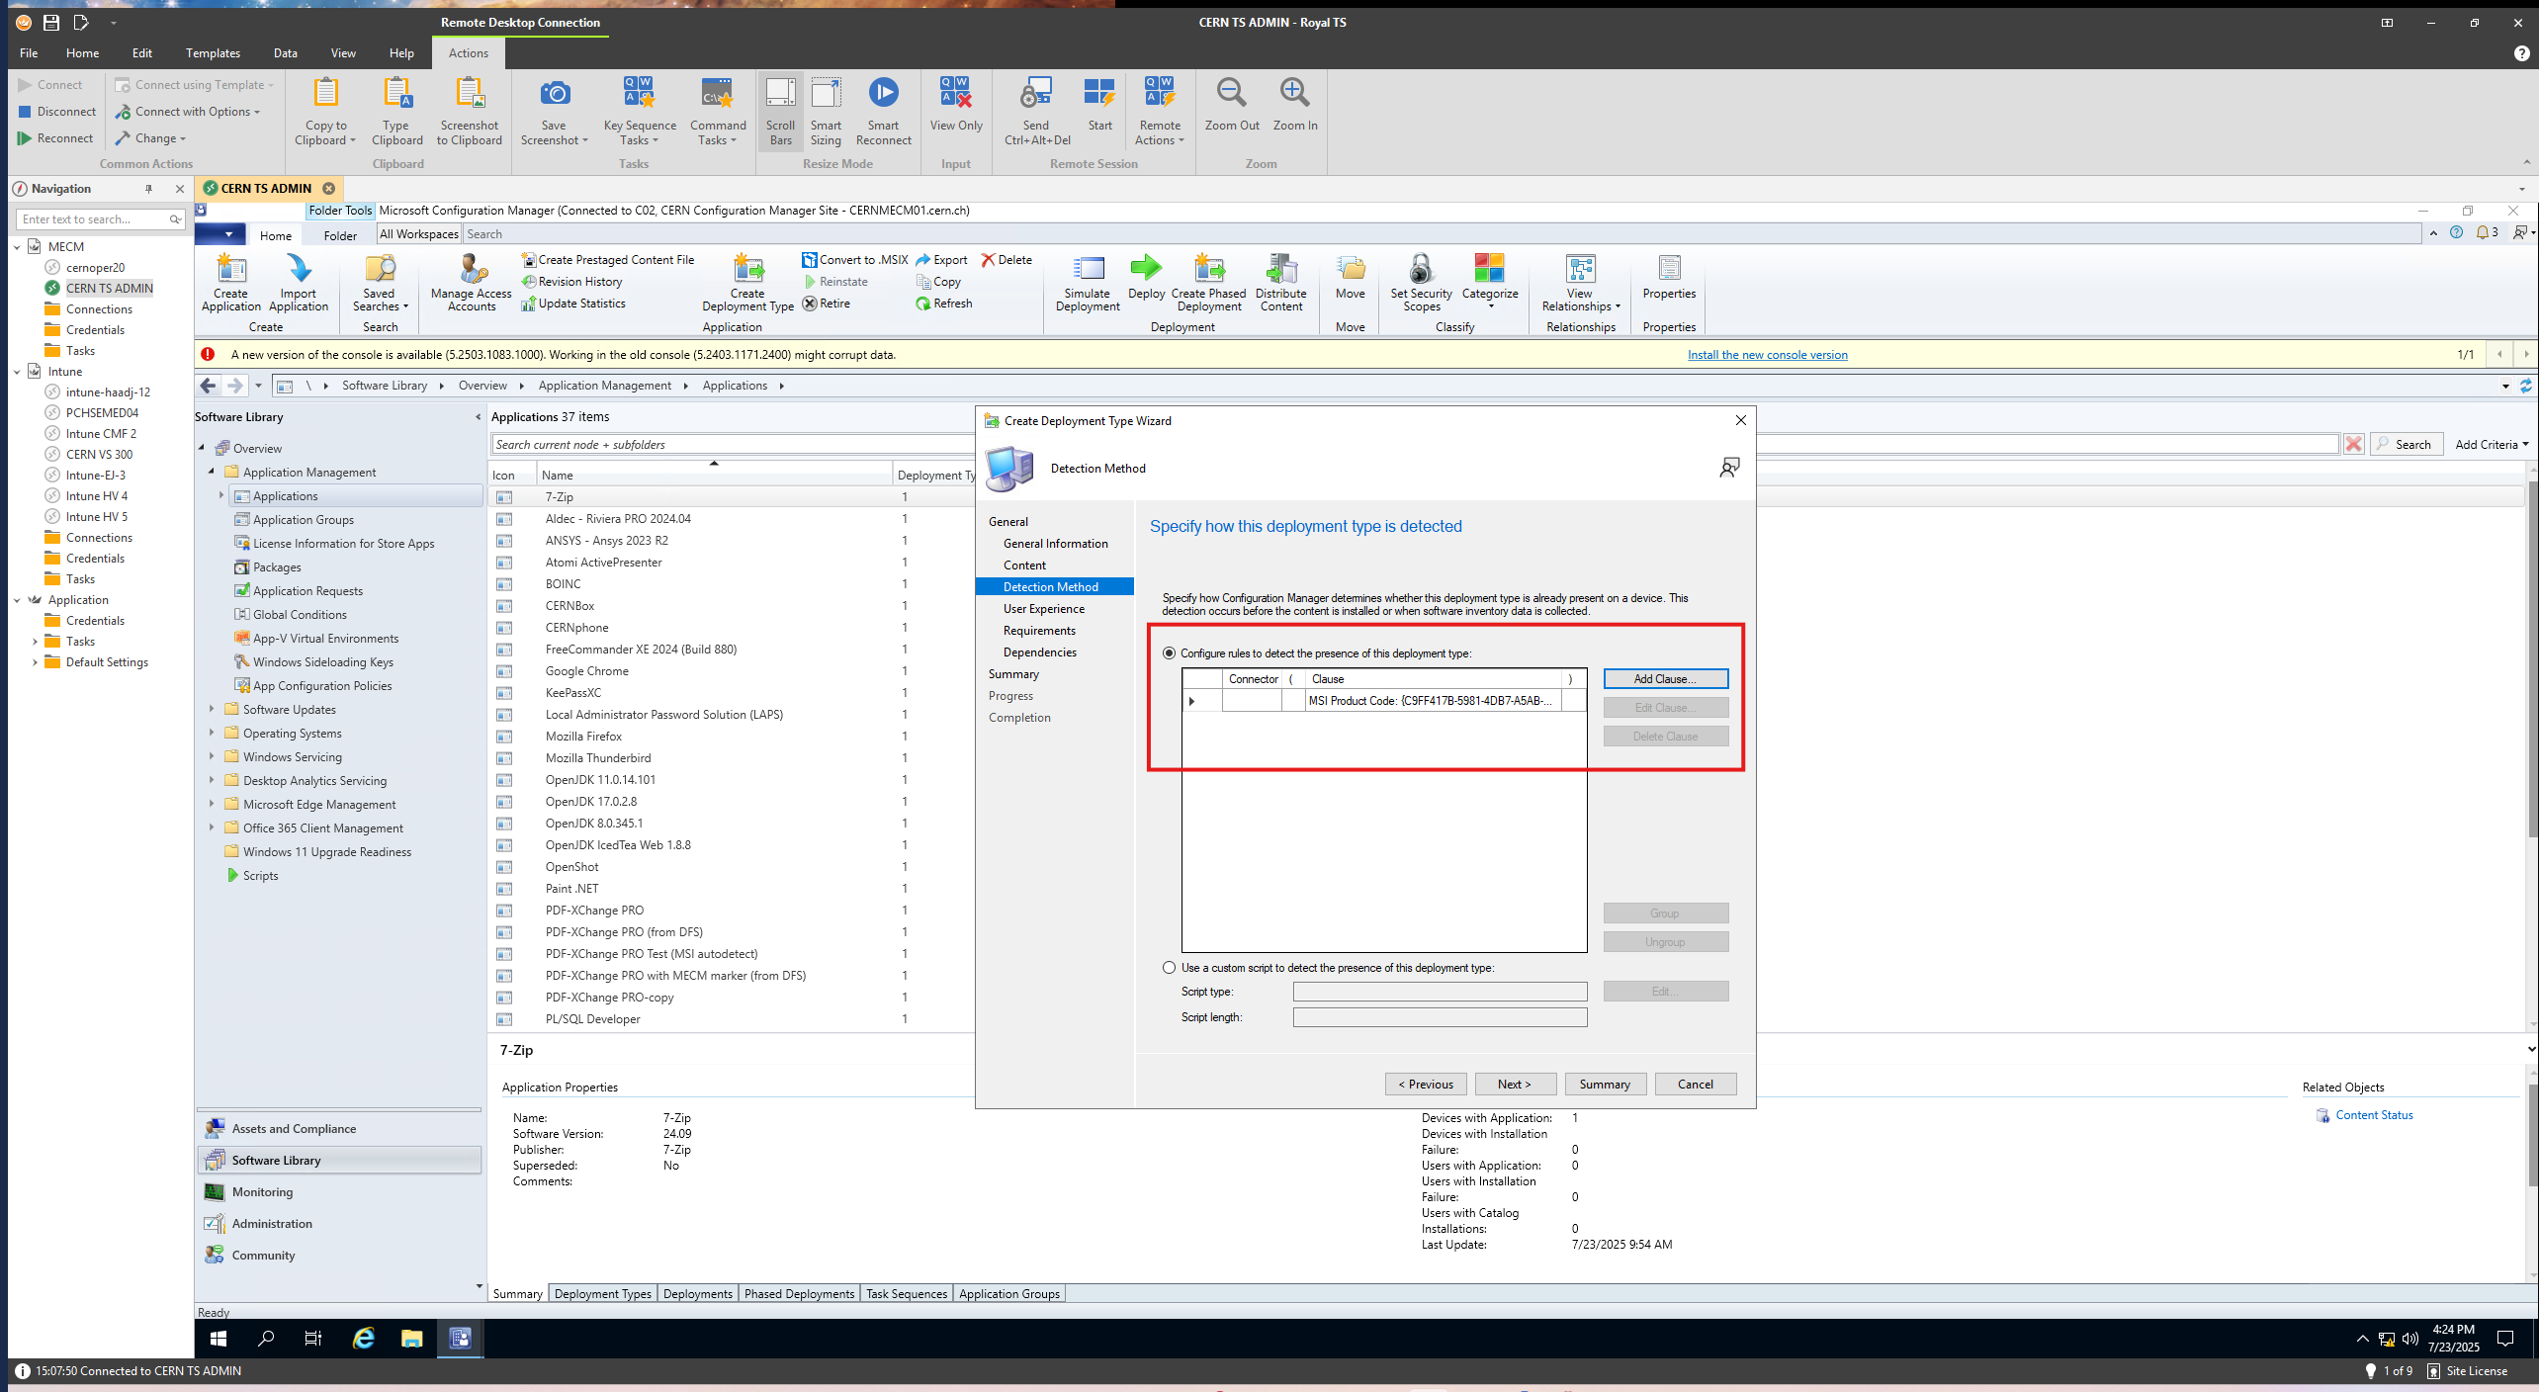Click the Zoom In magnifier icon
Viewport: 2539px width, 1392px height.
pos(1294,95)
